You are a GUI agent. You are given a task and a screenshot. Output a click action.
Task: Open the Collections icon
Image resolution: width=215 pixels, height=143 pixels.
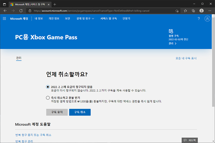point(193,11)
